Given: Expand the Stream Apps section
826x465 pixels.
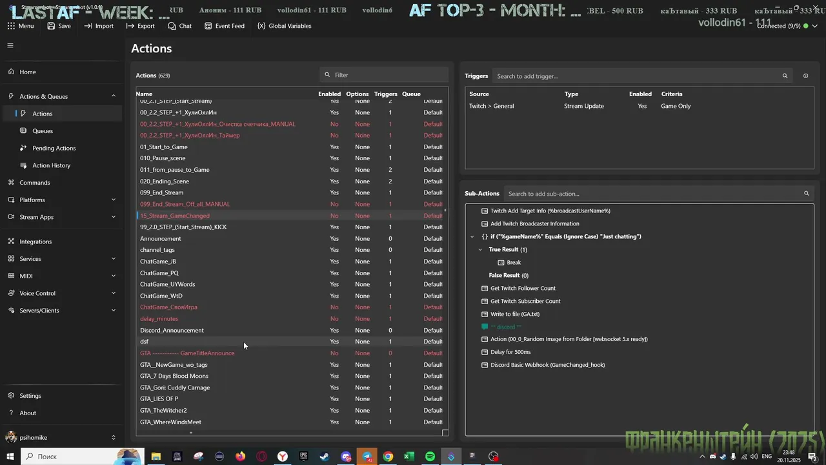Looking at the screenshot, I should [x=114, y=217].
